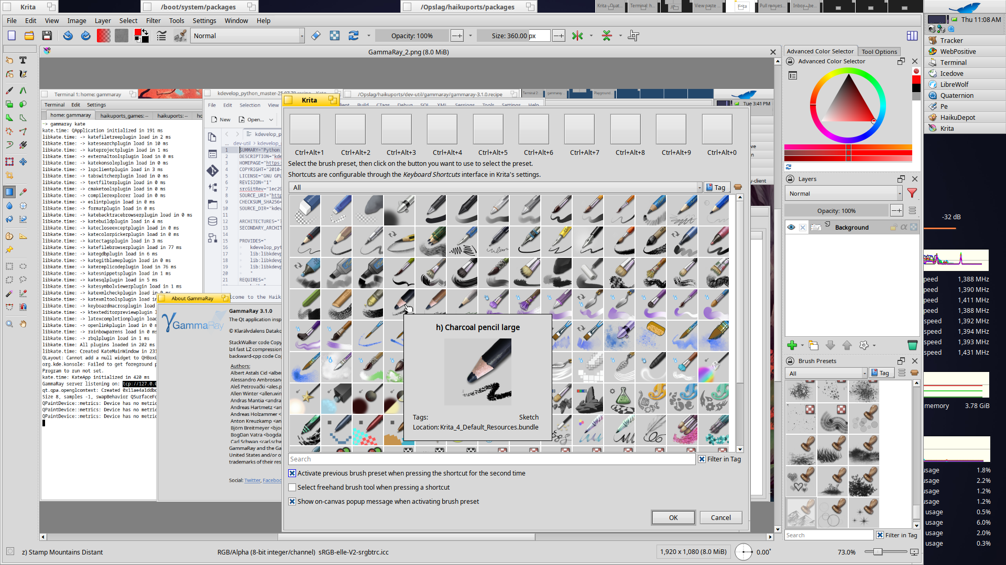
Task: Select the Text tool in toolbox
Action: (x=23, y=60)
